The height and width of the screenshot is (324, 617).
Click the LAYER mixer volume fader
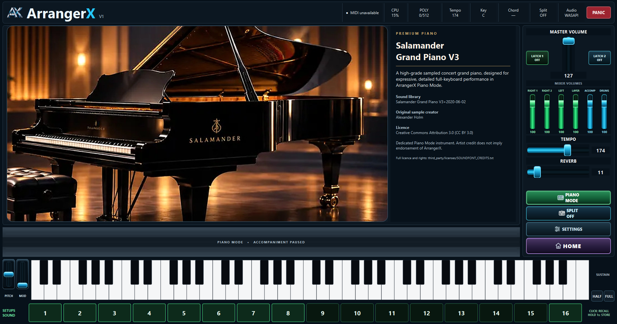576,112
